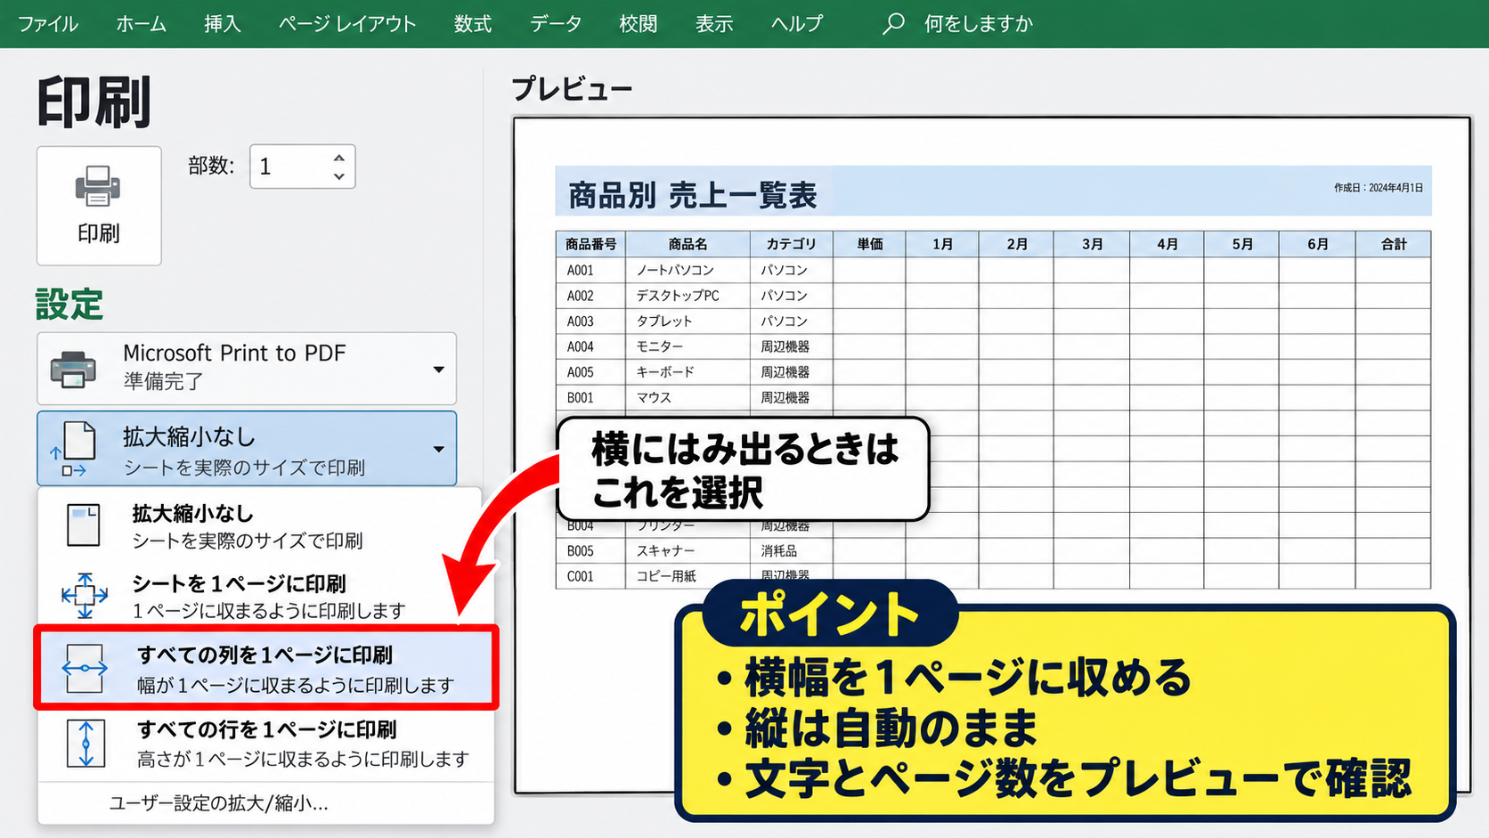Click the search magnifier icon in the ribbon
The height and width of the screenshot is (838, 1489).
coord(893,24)
